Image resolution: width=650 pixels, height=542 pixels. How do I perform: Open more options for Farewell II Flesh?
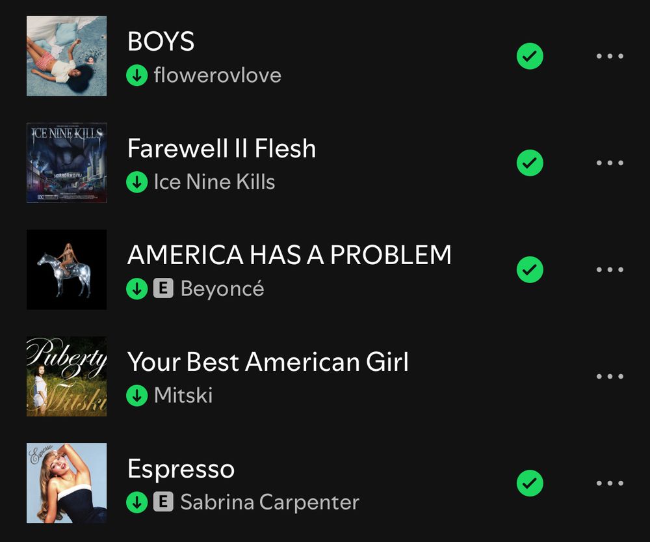click(x=610, y=163)
